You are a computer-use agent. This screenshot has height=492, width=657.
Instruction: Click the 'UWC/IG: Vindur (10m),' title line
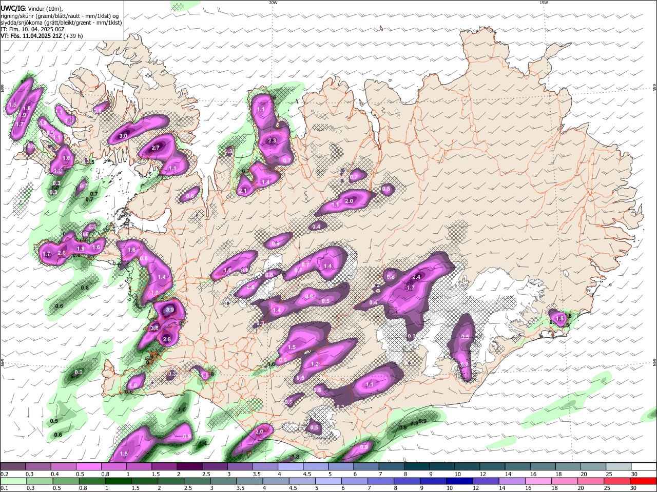pyautogui.click(x=32, y=9)
